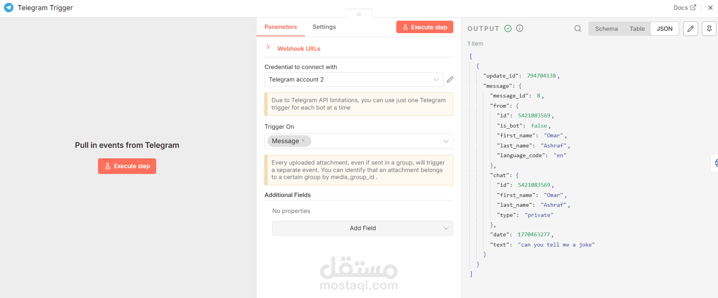This screenshot has width=718, height=298.
Task: Switch output view to Table
Action: (x=637, y=29)
